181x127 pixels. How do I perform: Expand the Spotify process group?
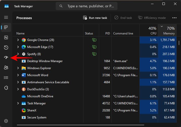coord(18,54)
